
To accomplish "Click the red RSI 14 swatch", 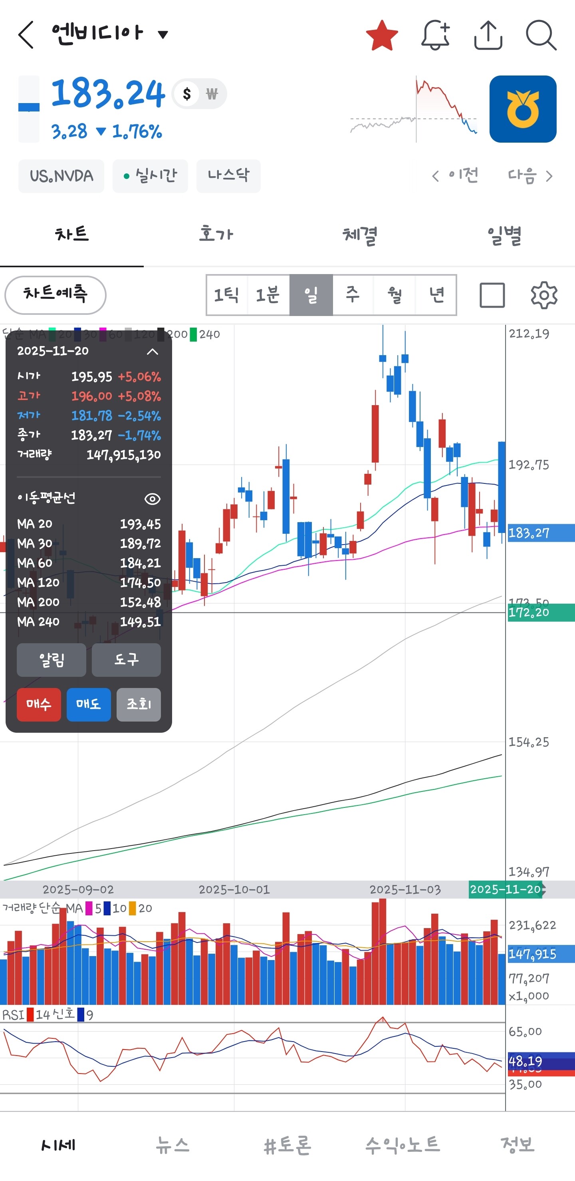I will [30, 1015].
